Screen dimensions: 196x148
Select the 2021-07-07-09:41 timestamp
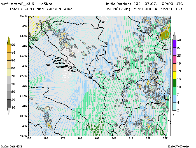pyautogui.click(x=179, y=147)
